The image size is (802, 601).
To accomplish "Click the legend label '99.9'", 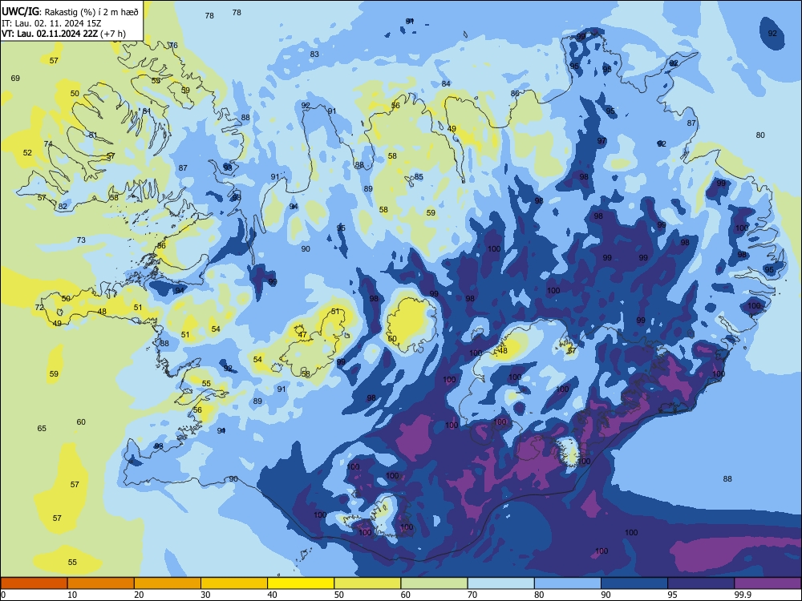I will (x=742, y=595).
